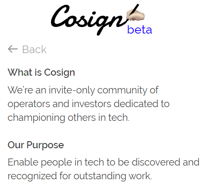This screenshot has height=189, width=206.
Task: Click the word "investors" in the paragraph
Action: point(91,104)
